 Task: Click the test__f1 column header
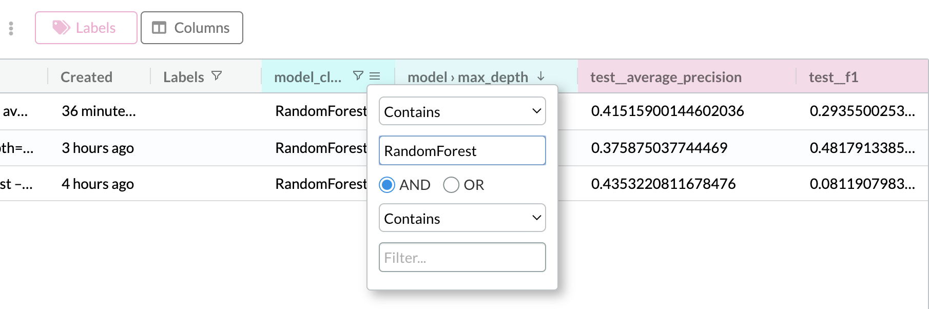click(833, 77)
